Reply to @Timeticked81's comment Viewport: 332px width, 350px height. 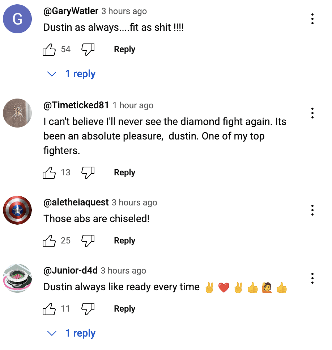point(124,172)
